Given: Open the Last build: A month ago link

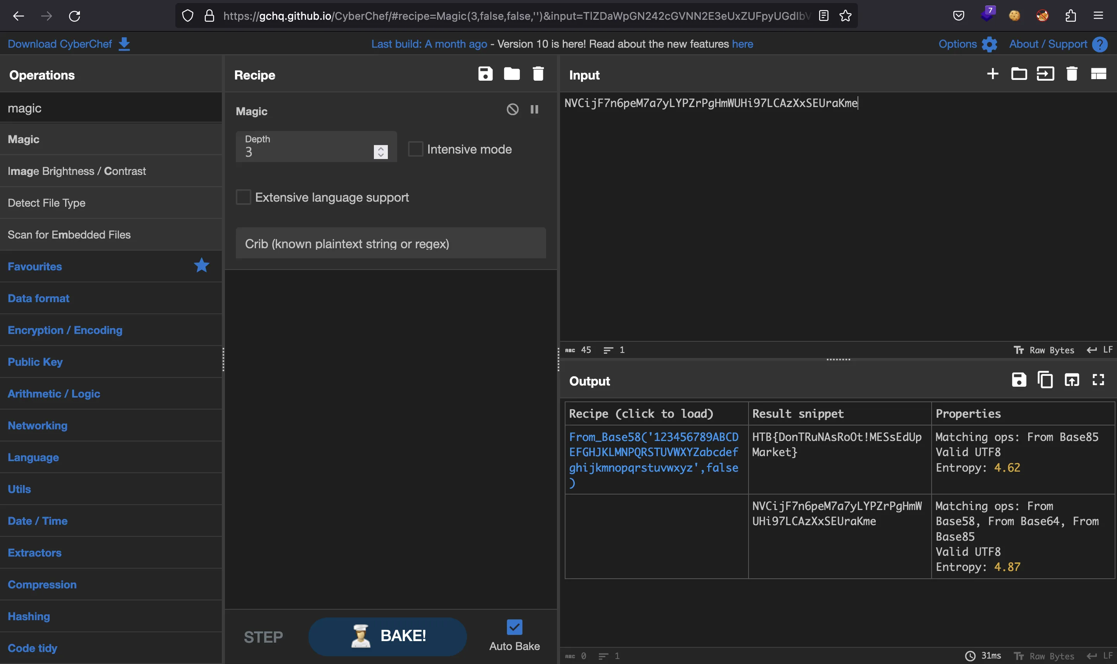Looking at the screenshot, I should 429,44.
